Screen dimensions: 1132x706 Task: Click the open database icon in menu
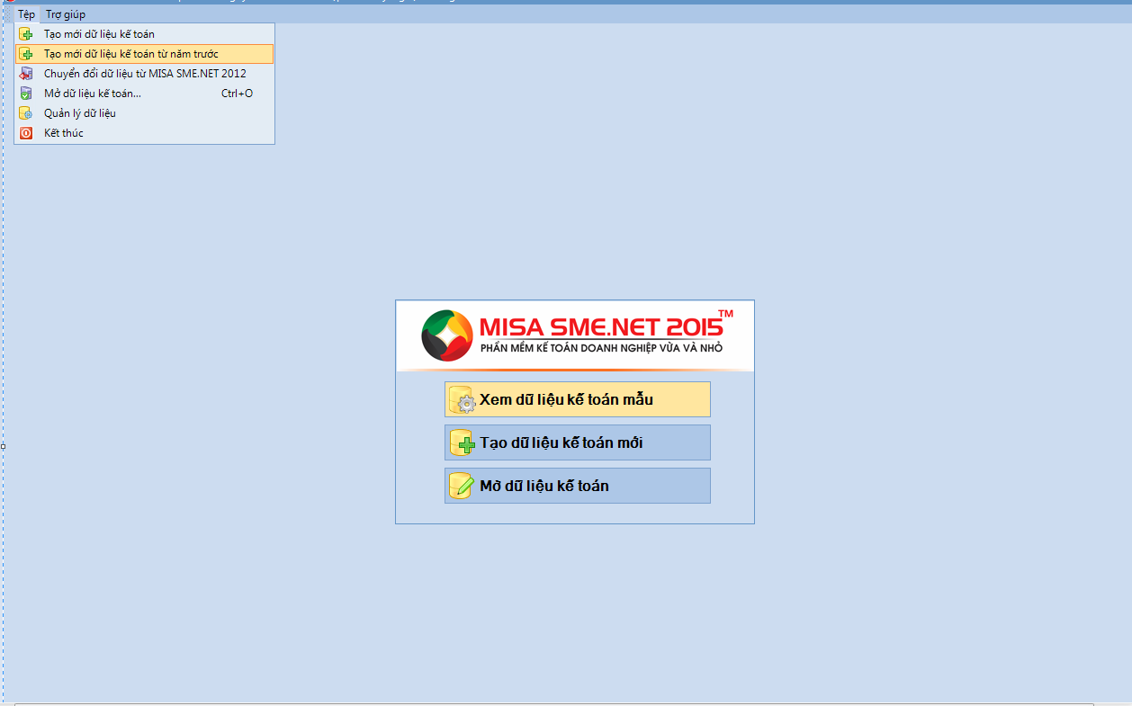26,94
